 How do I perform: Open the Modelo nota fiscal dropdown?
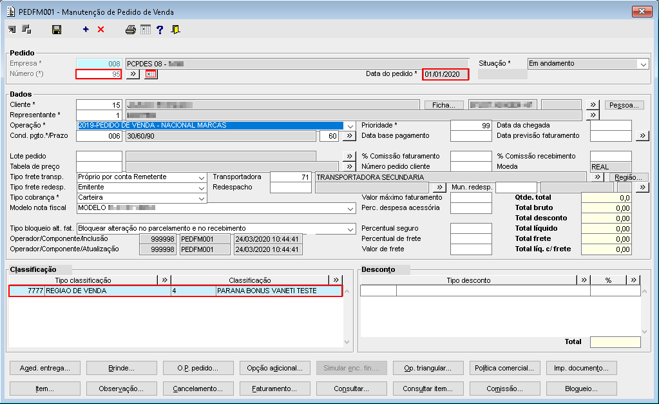[x=350, y=209]
